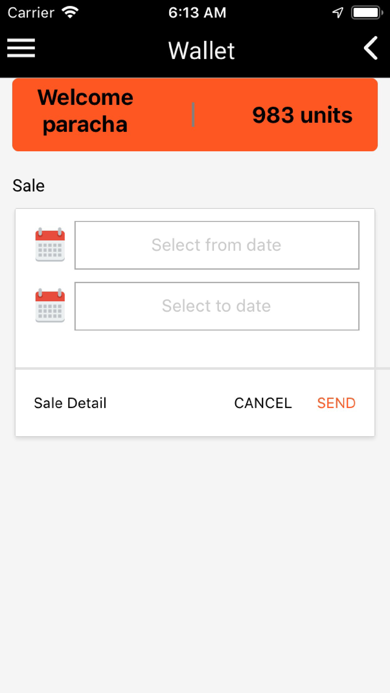Image resolution: width=390 pixels, height=693 pixels.
Task: Click the Carrier text in status bar
Action: pyautogui.click(x=31, y=12)
